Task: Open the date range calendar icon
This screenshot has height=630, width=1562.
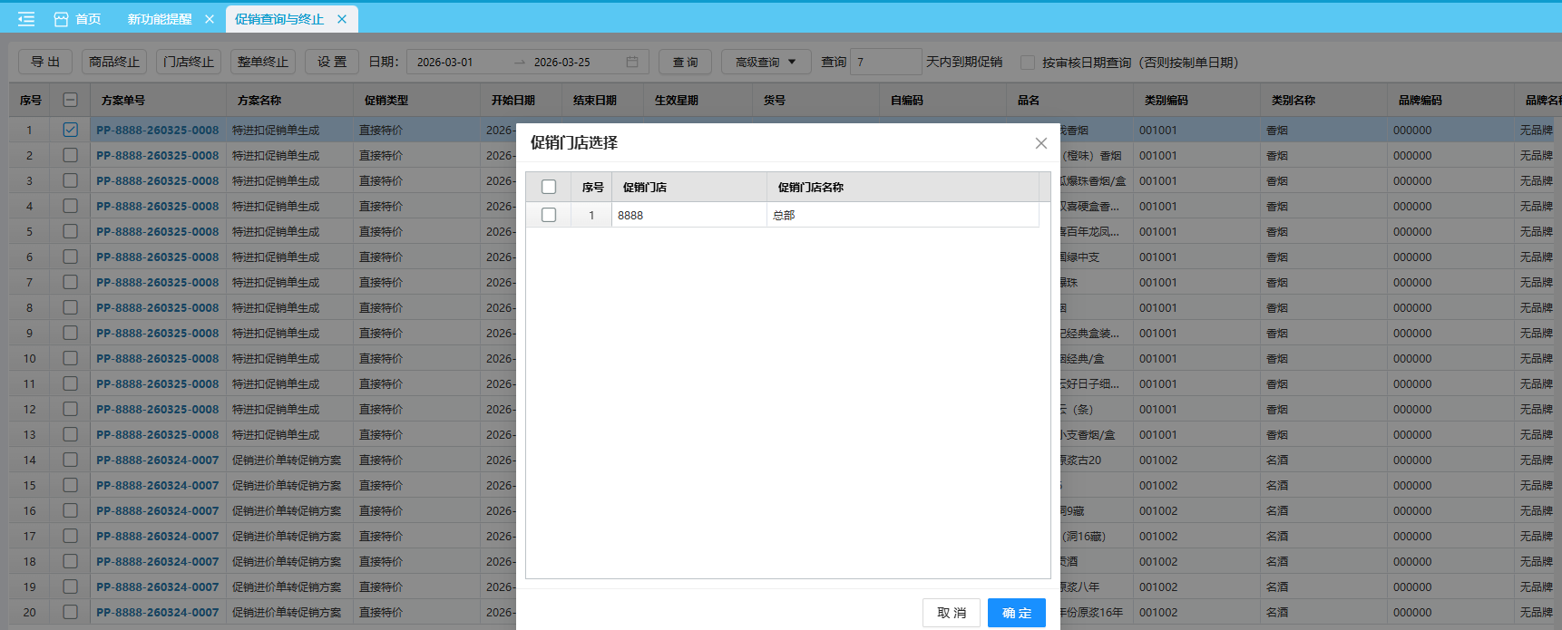Action: point(632,63)
